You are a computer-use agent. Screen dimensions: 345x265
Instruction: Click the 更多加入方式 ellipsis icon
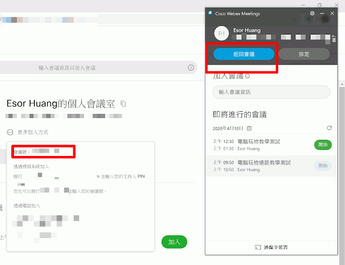[x=10, y=132]
